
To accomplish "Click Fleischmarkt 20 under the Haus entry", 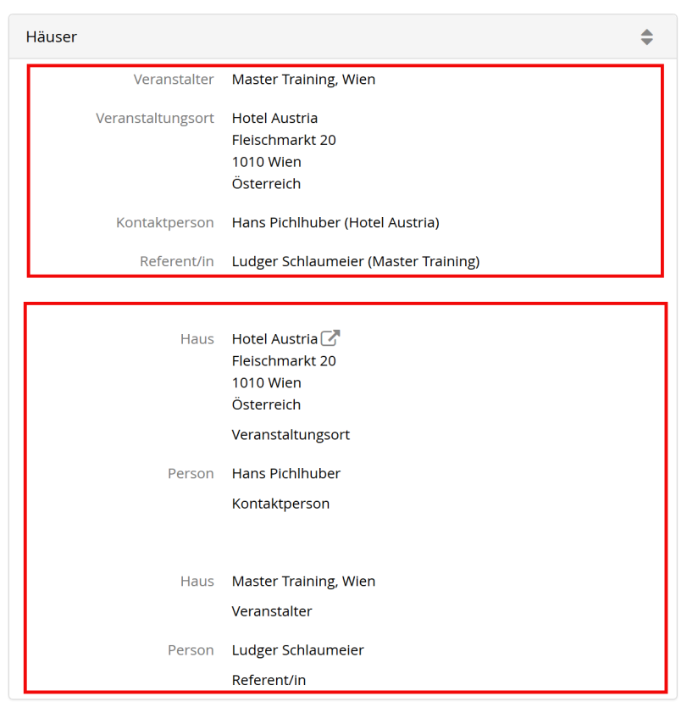I will point(284,361).
